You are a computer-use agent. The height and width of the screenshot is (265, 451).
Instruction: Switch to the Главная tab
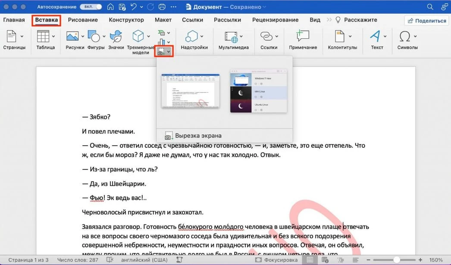tap(14, 20)
